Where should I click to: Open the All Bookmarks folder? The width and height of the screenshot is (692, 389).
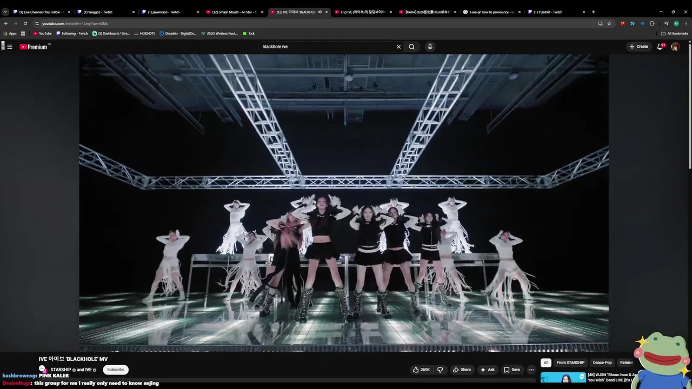(675, 33)
